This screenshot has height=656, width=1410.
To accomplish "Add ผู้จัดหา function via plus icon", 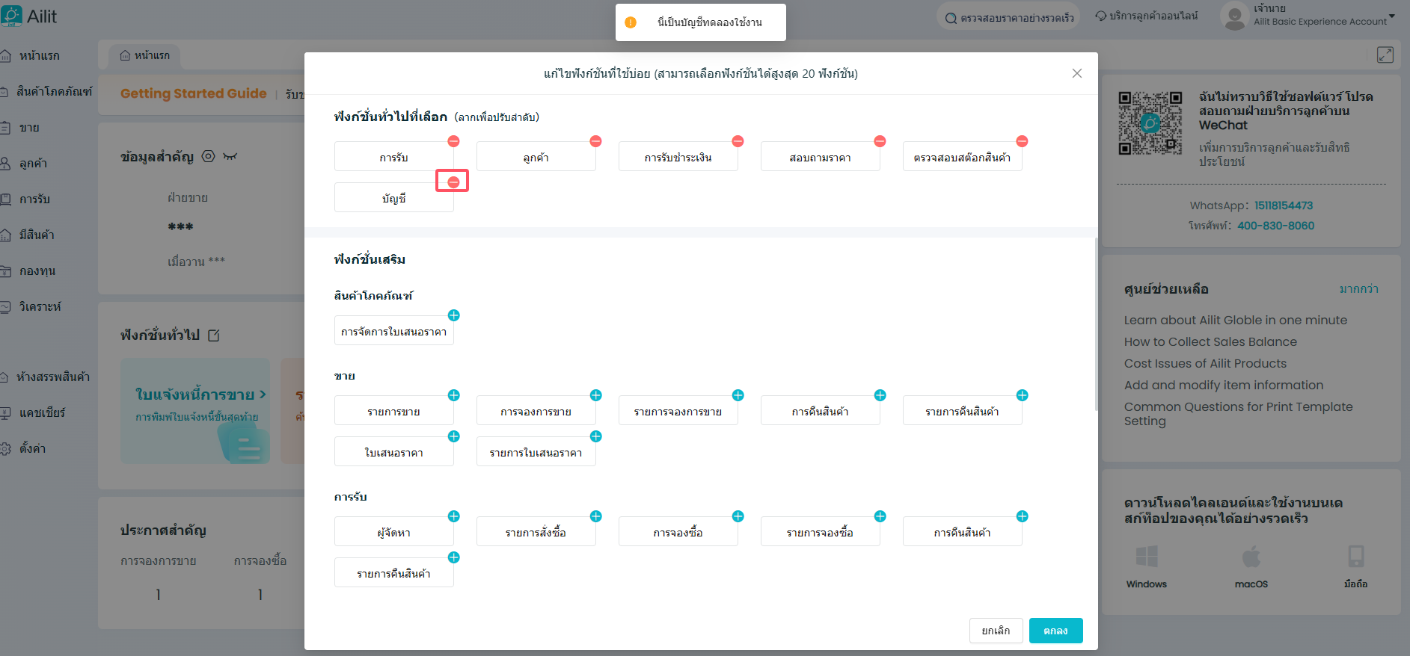I will 453,516.
